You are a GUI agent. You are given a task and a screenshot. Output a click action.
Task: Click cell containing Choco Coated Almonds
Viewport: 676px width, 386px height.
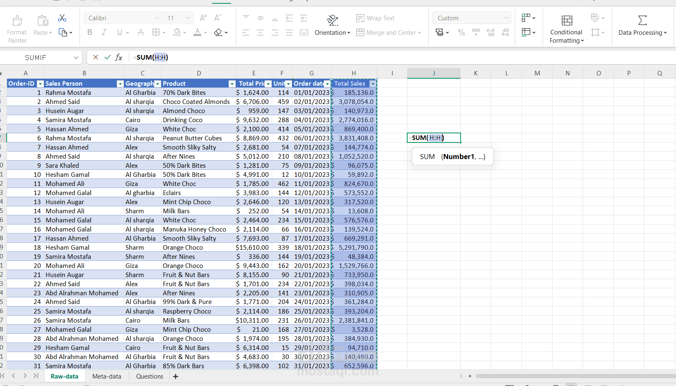(x=199, y=101)
